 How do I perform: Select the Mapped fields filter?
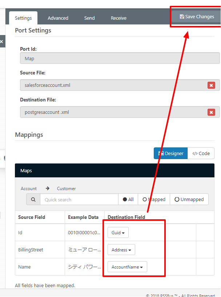[154, 199]
